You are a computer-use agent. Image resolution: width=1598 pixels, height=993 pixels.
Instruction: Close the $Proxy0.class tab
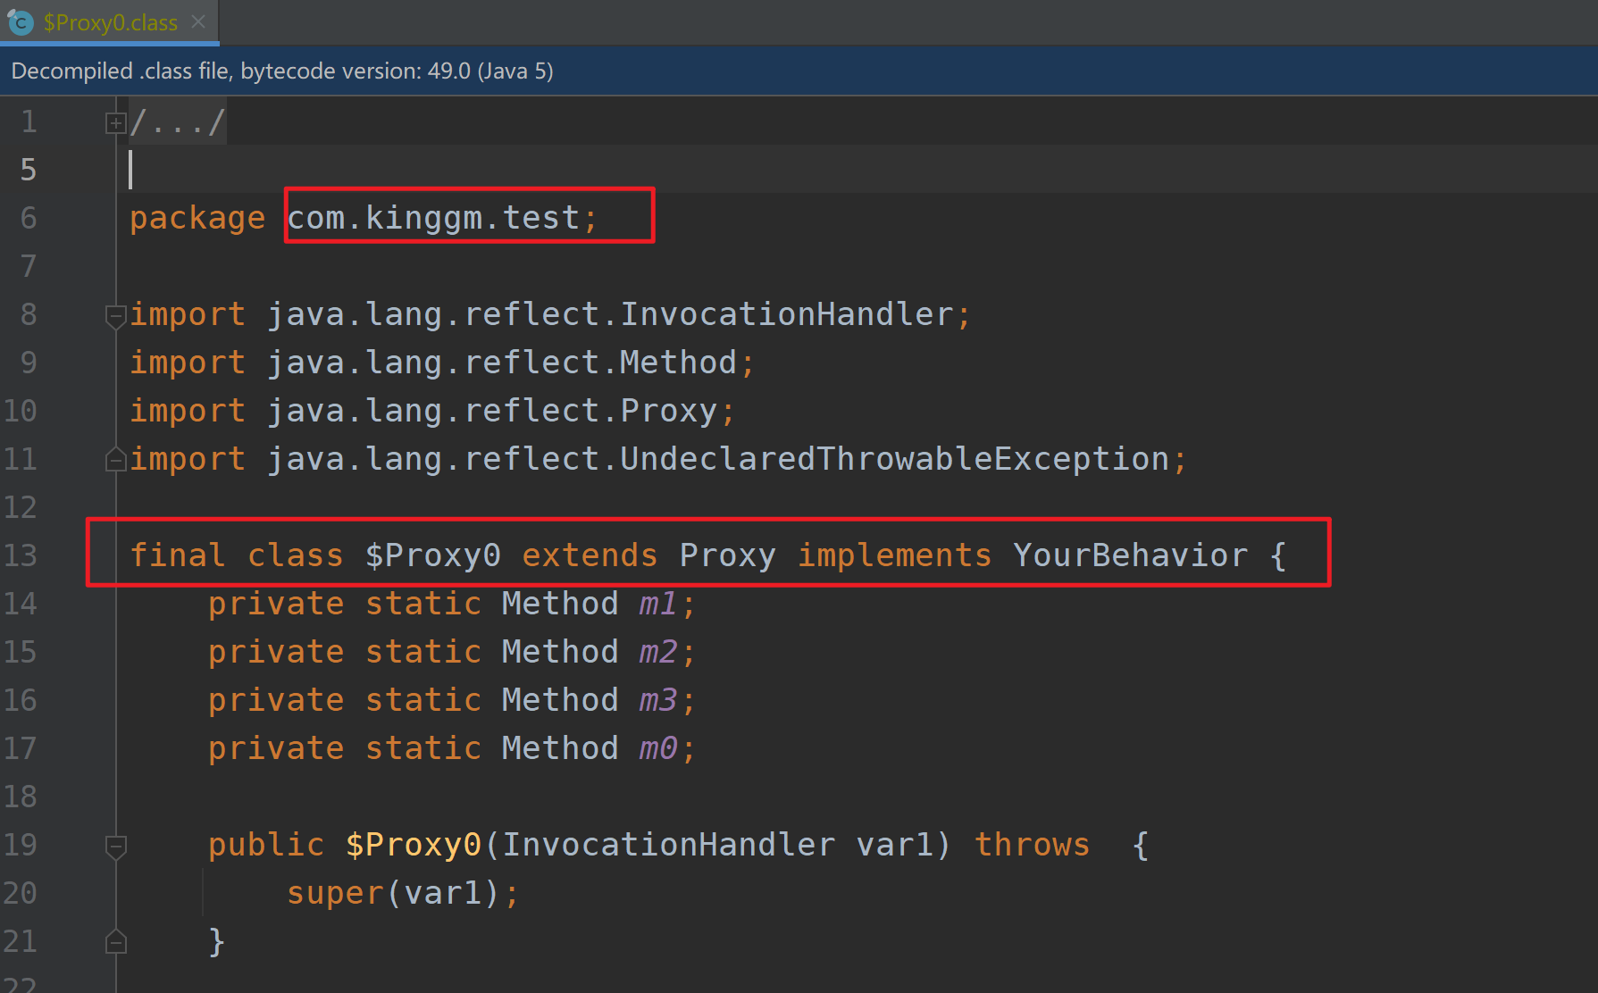coord(198,22)
